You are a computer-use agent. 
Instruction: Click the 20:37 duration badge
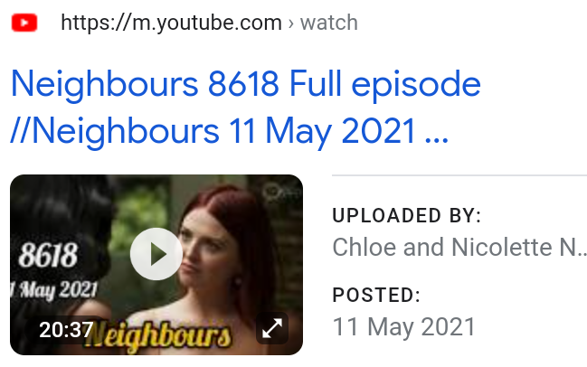(66, 330)
